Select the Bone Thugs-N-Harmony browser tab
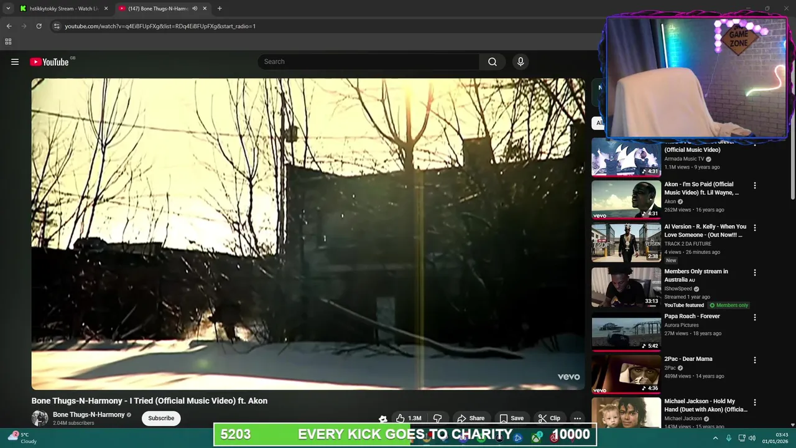 pos(158,9)
